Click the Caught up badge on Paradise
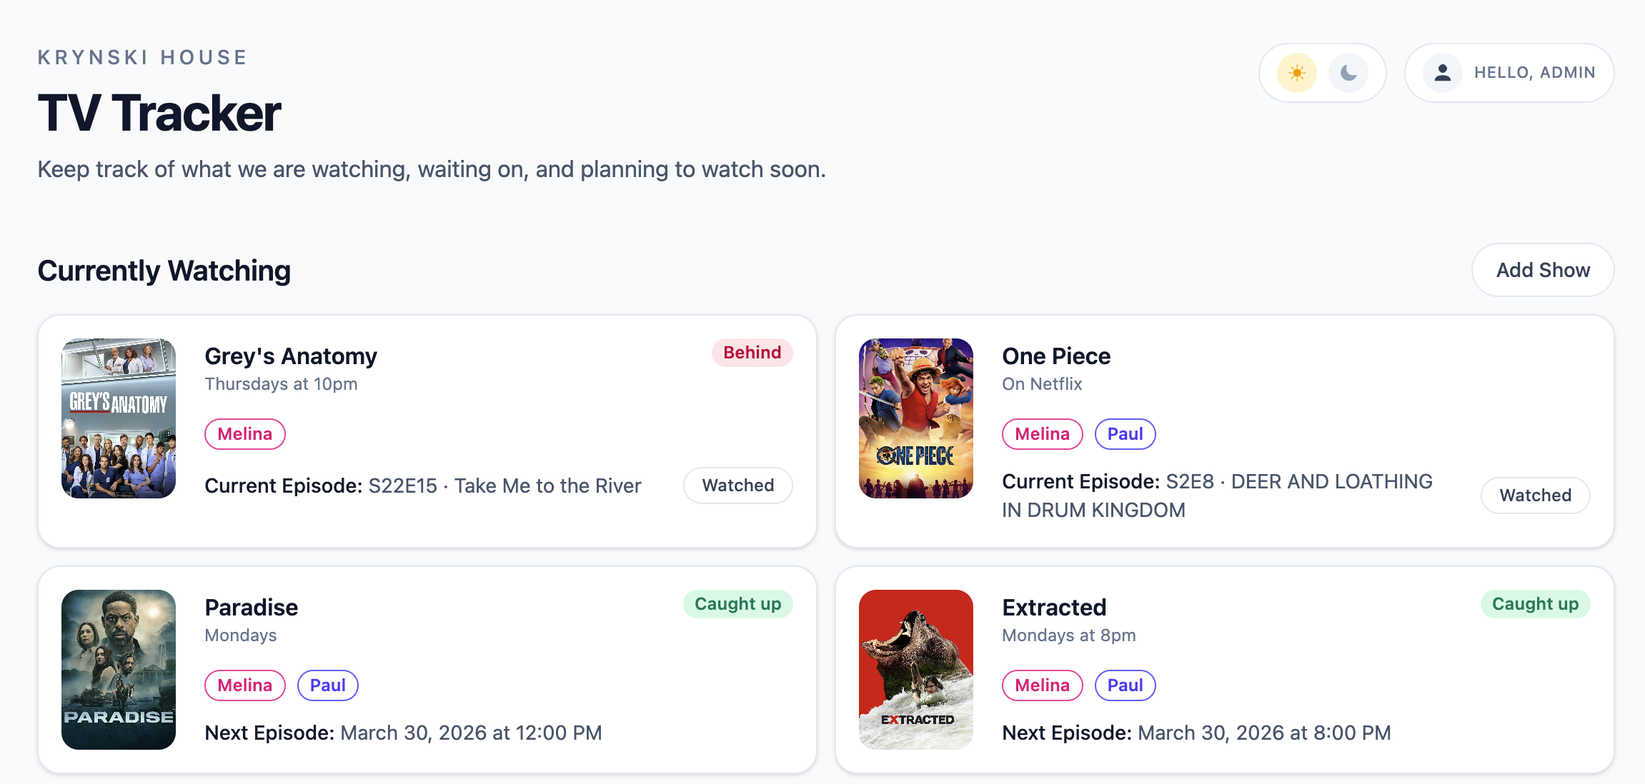The image size is (1645, 784). [x=737, y=603]
